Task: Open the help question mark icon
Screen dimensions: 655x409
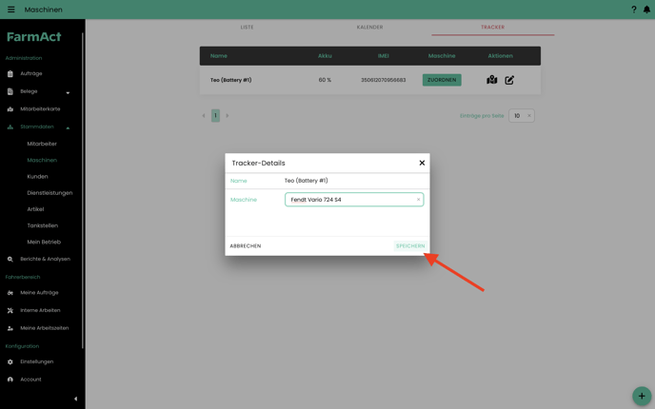Action: click(634, 10)
